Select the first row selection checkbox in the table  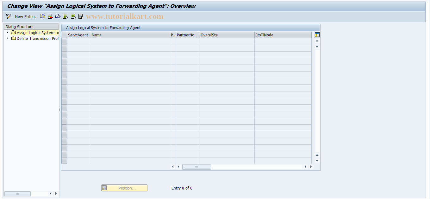[x=64, y=41]
